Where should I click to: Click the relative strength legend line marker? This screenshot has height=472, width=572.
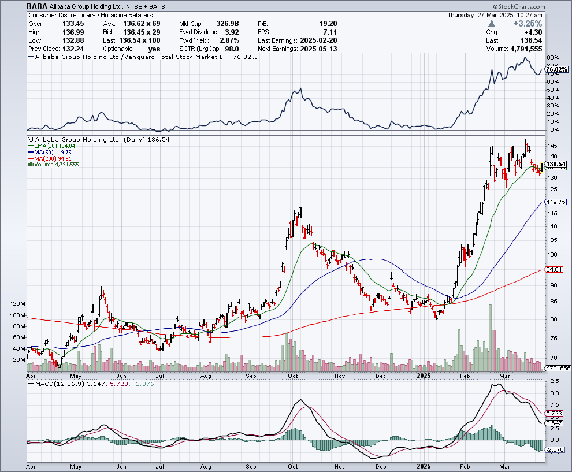point(31,58)
